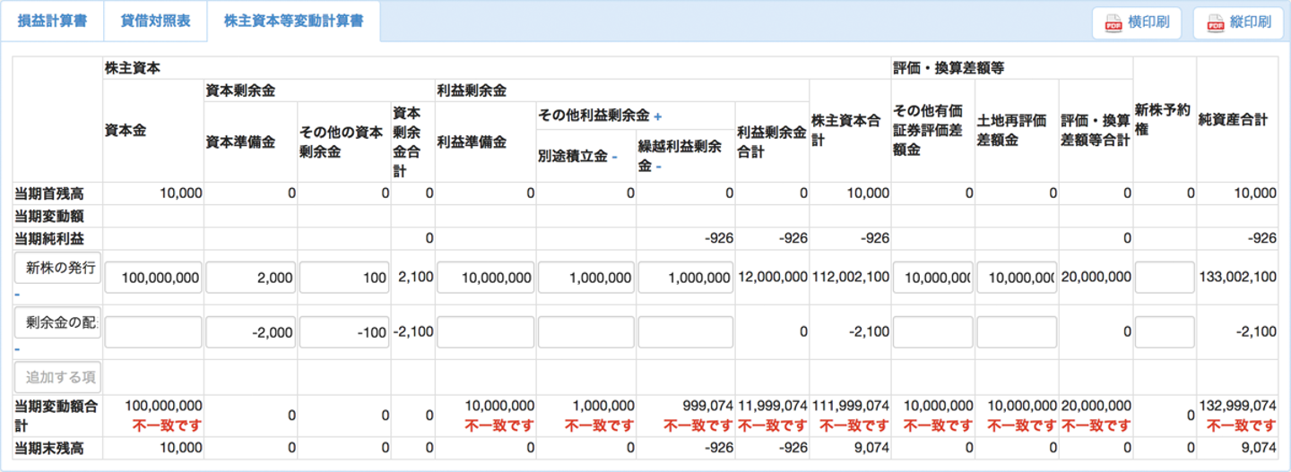Click empty 利益準備金 field in 剰余金の配 row
The image size is (1291, 472).
pos(486,332)
